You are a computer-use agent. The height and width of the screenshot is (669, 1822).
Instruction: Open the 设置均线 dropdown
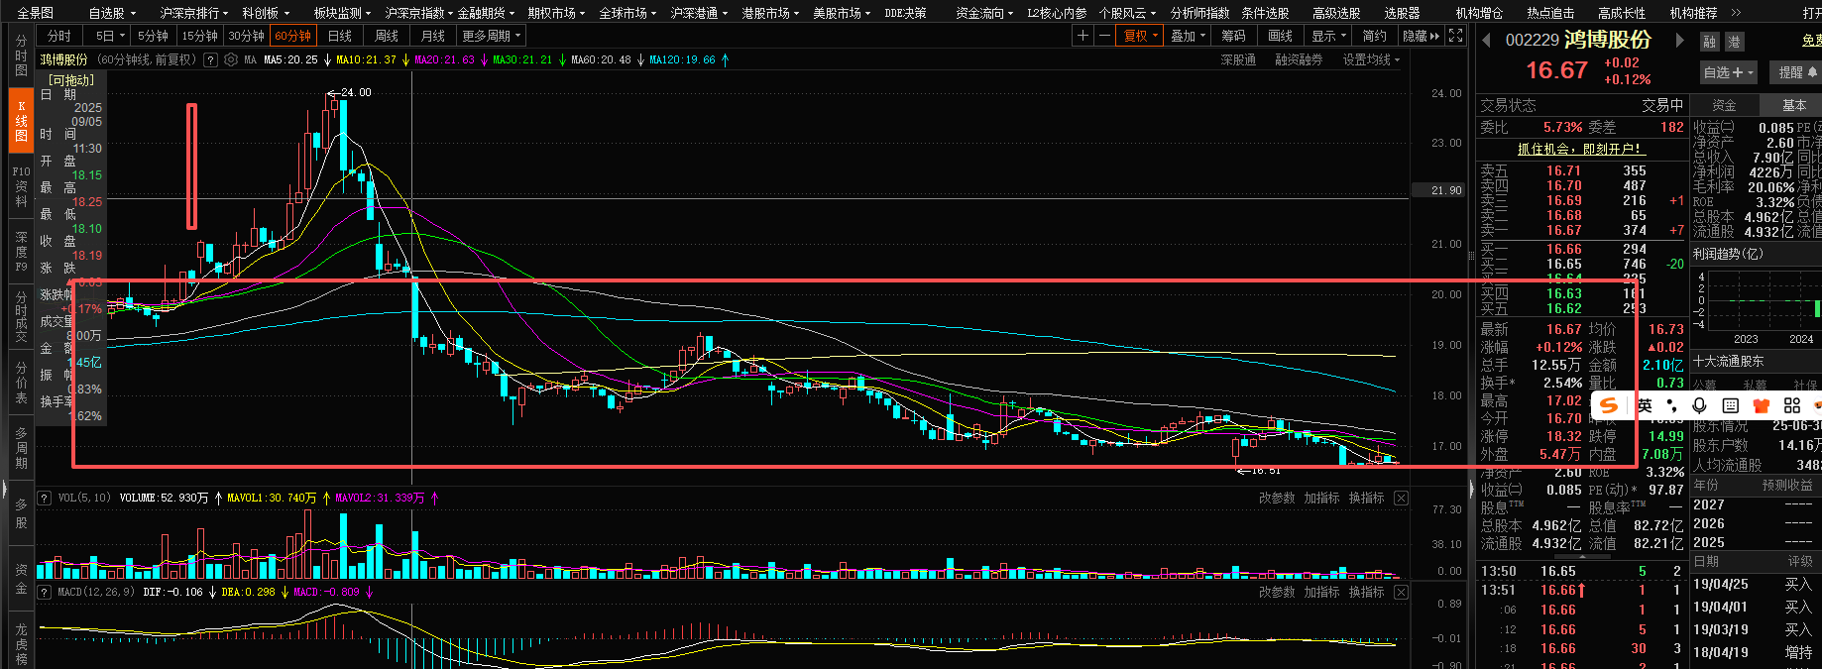[1372, 59]
